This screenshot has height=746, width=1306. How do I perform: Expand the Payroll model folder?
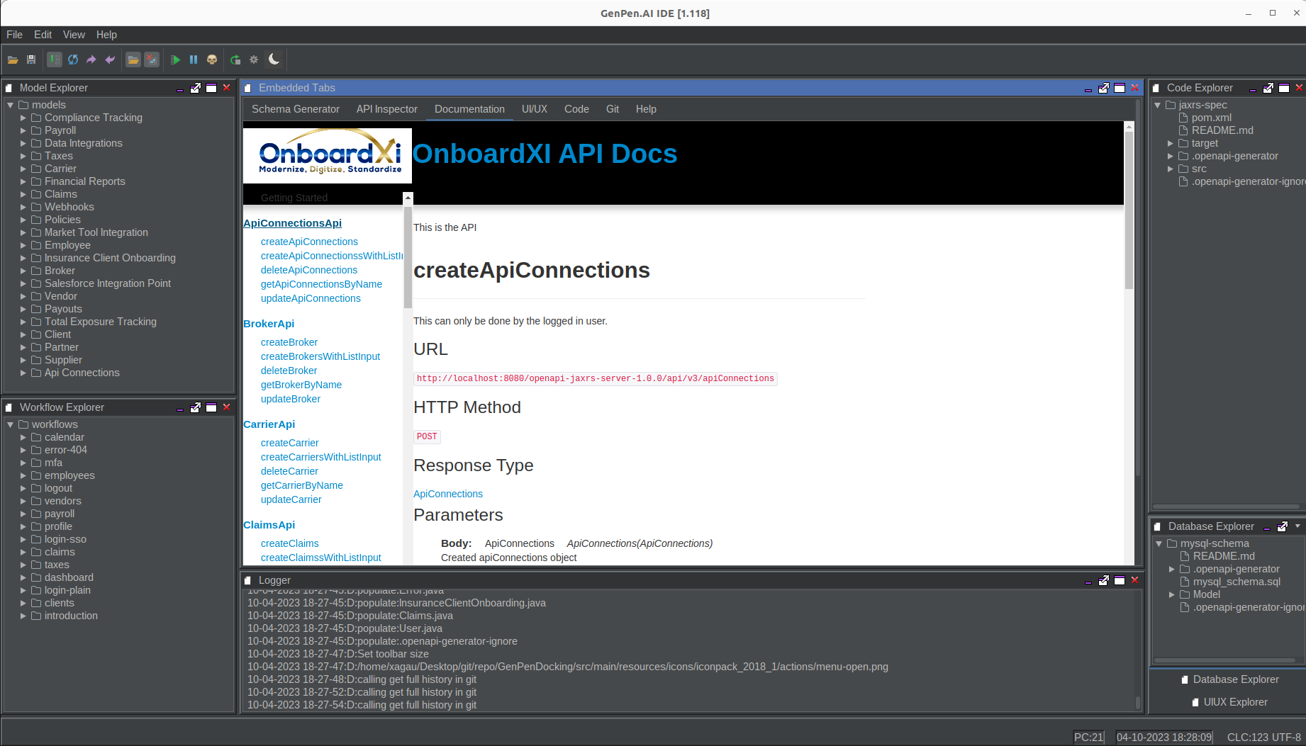click(23, 130)
